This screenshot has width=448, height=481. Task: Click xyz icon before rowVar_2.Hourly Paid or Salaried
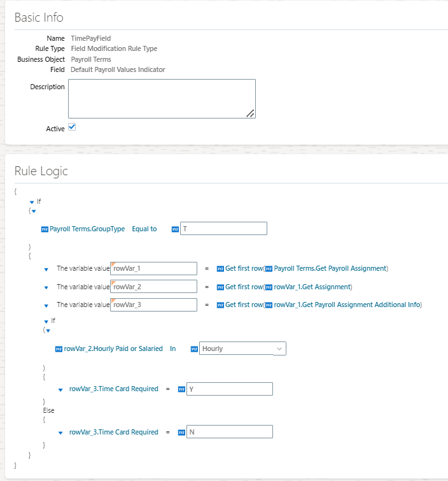tap(59, 349)
